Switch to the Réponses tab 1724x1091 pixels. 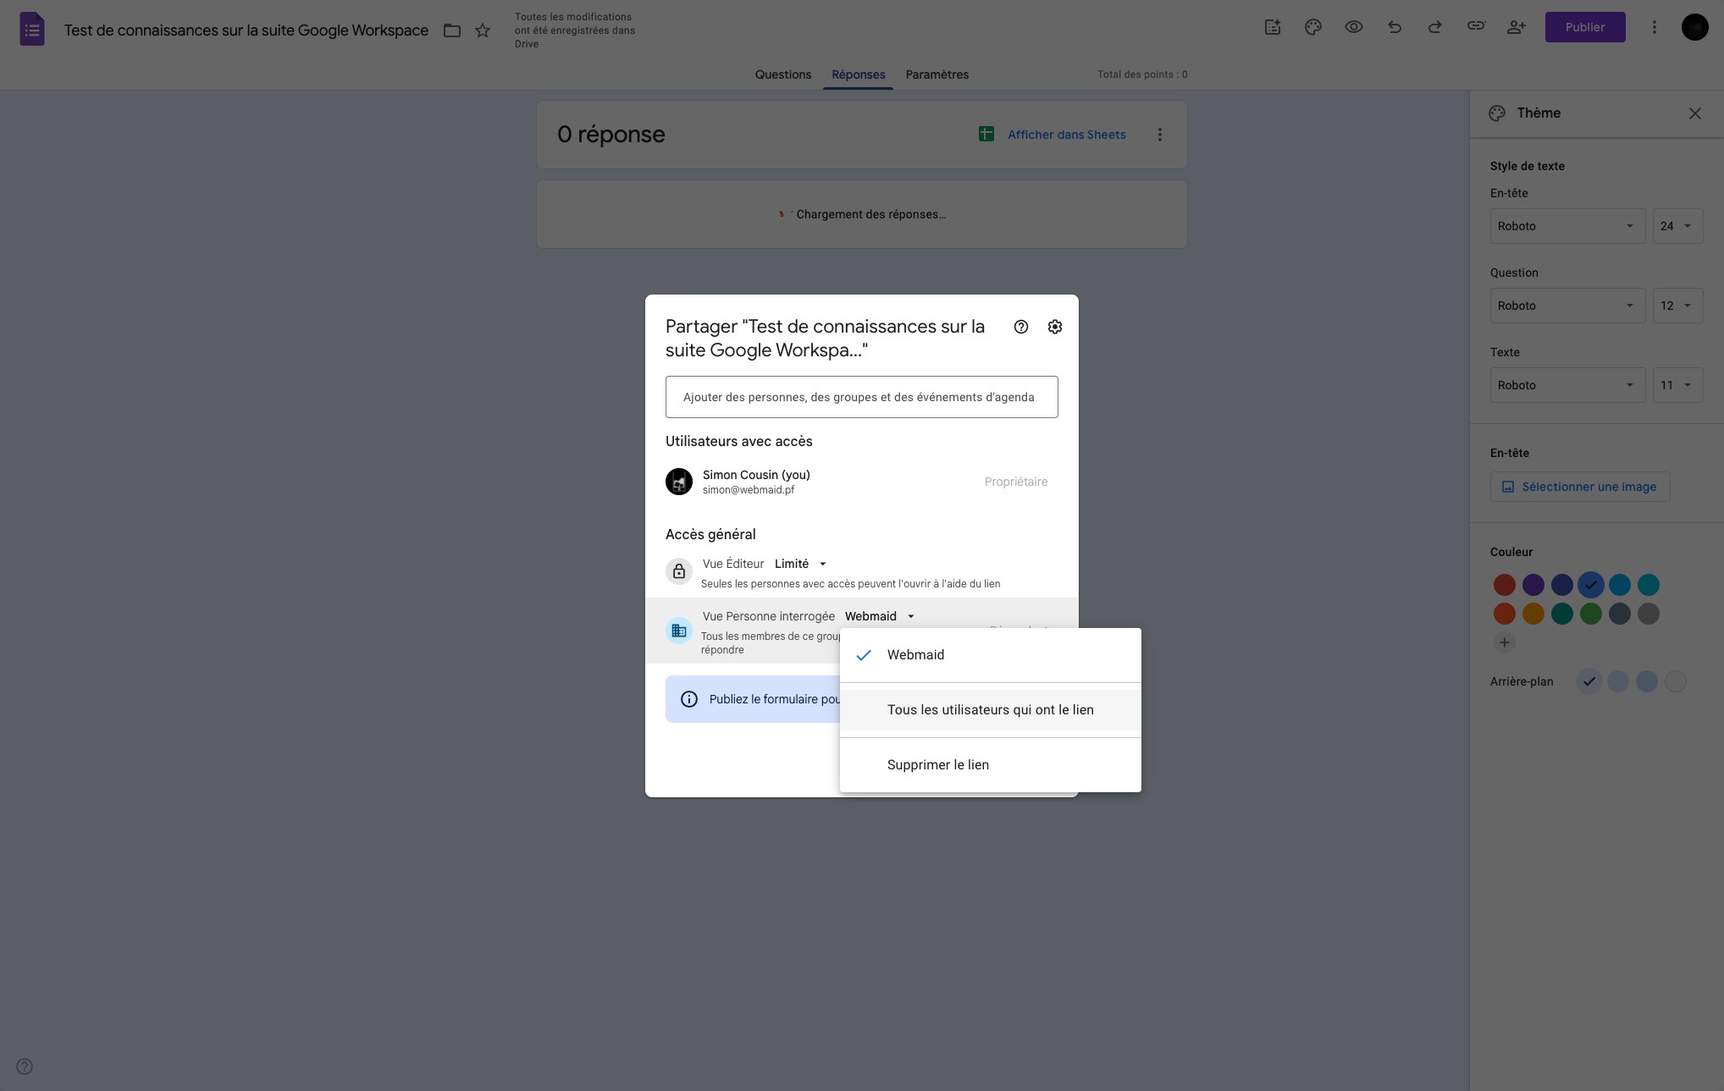click(x=858, y=74)
